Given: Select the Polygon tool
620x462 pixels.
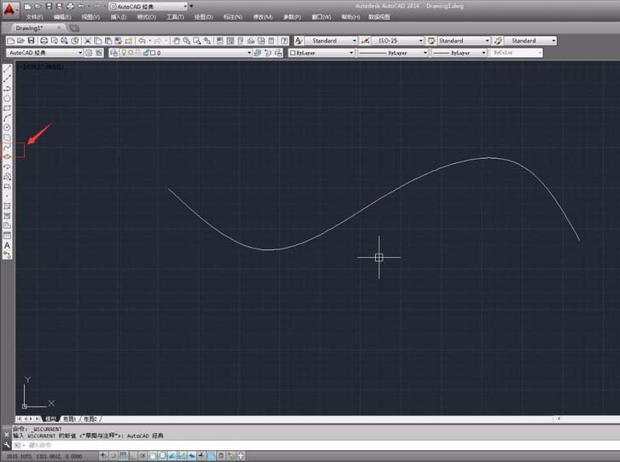Looking at the screenshot, I should 7,98.
